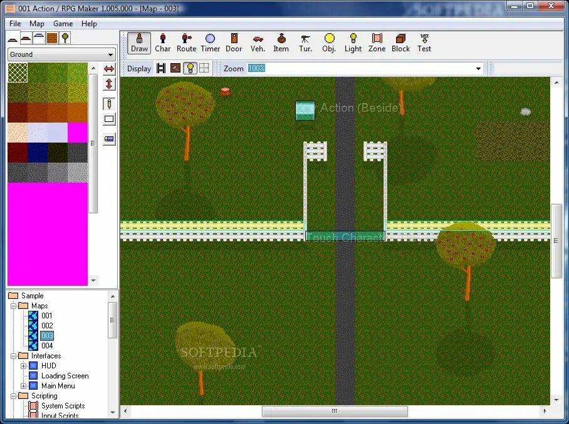The height and width of the screenshot is (424, 569).
Task: Switch to the flat ground tile tab
Action: (x=13, y=38)
